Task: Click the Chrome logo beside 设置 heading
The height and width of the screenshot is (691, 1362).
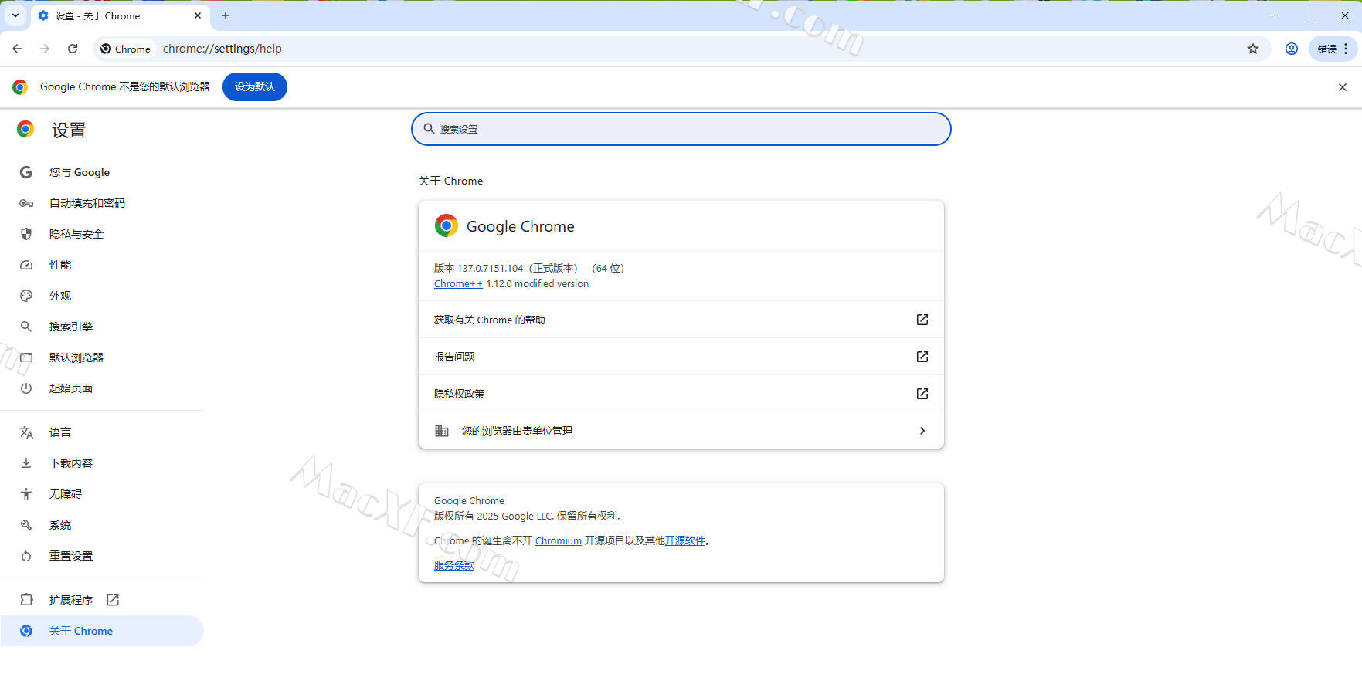Action: click(x=25, y=129)
